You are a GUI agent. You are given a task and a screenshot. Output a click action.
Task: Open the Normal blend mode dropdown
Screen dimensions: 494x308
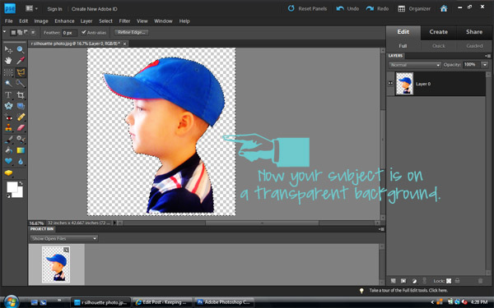pyautogui.click(x=415, y=65)
